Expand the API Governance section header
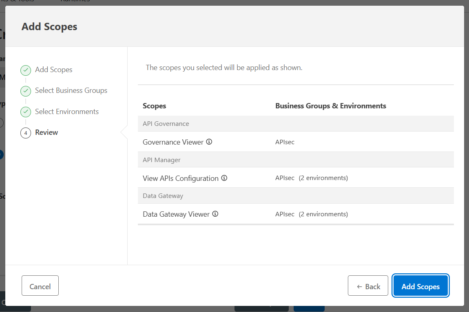 click(x=166, y=123)
